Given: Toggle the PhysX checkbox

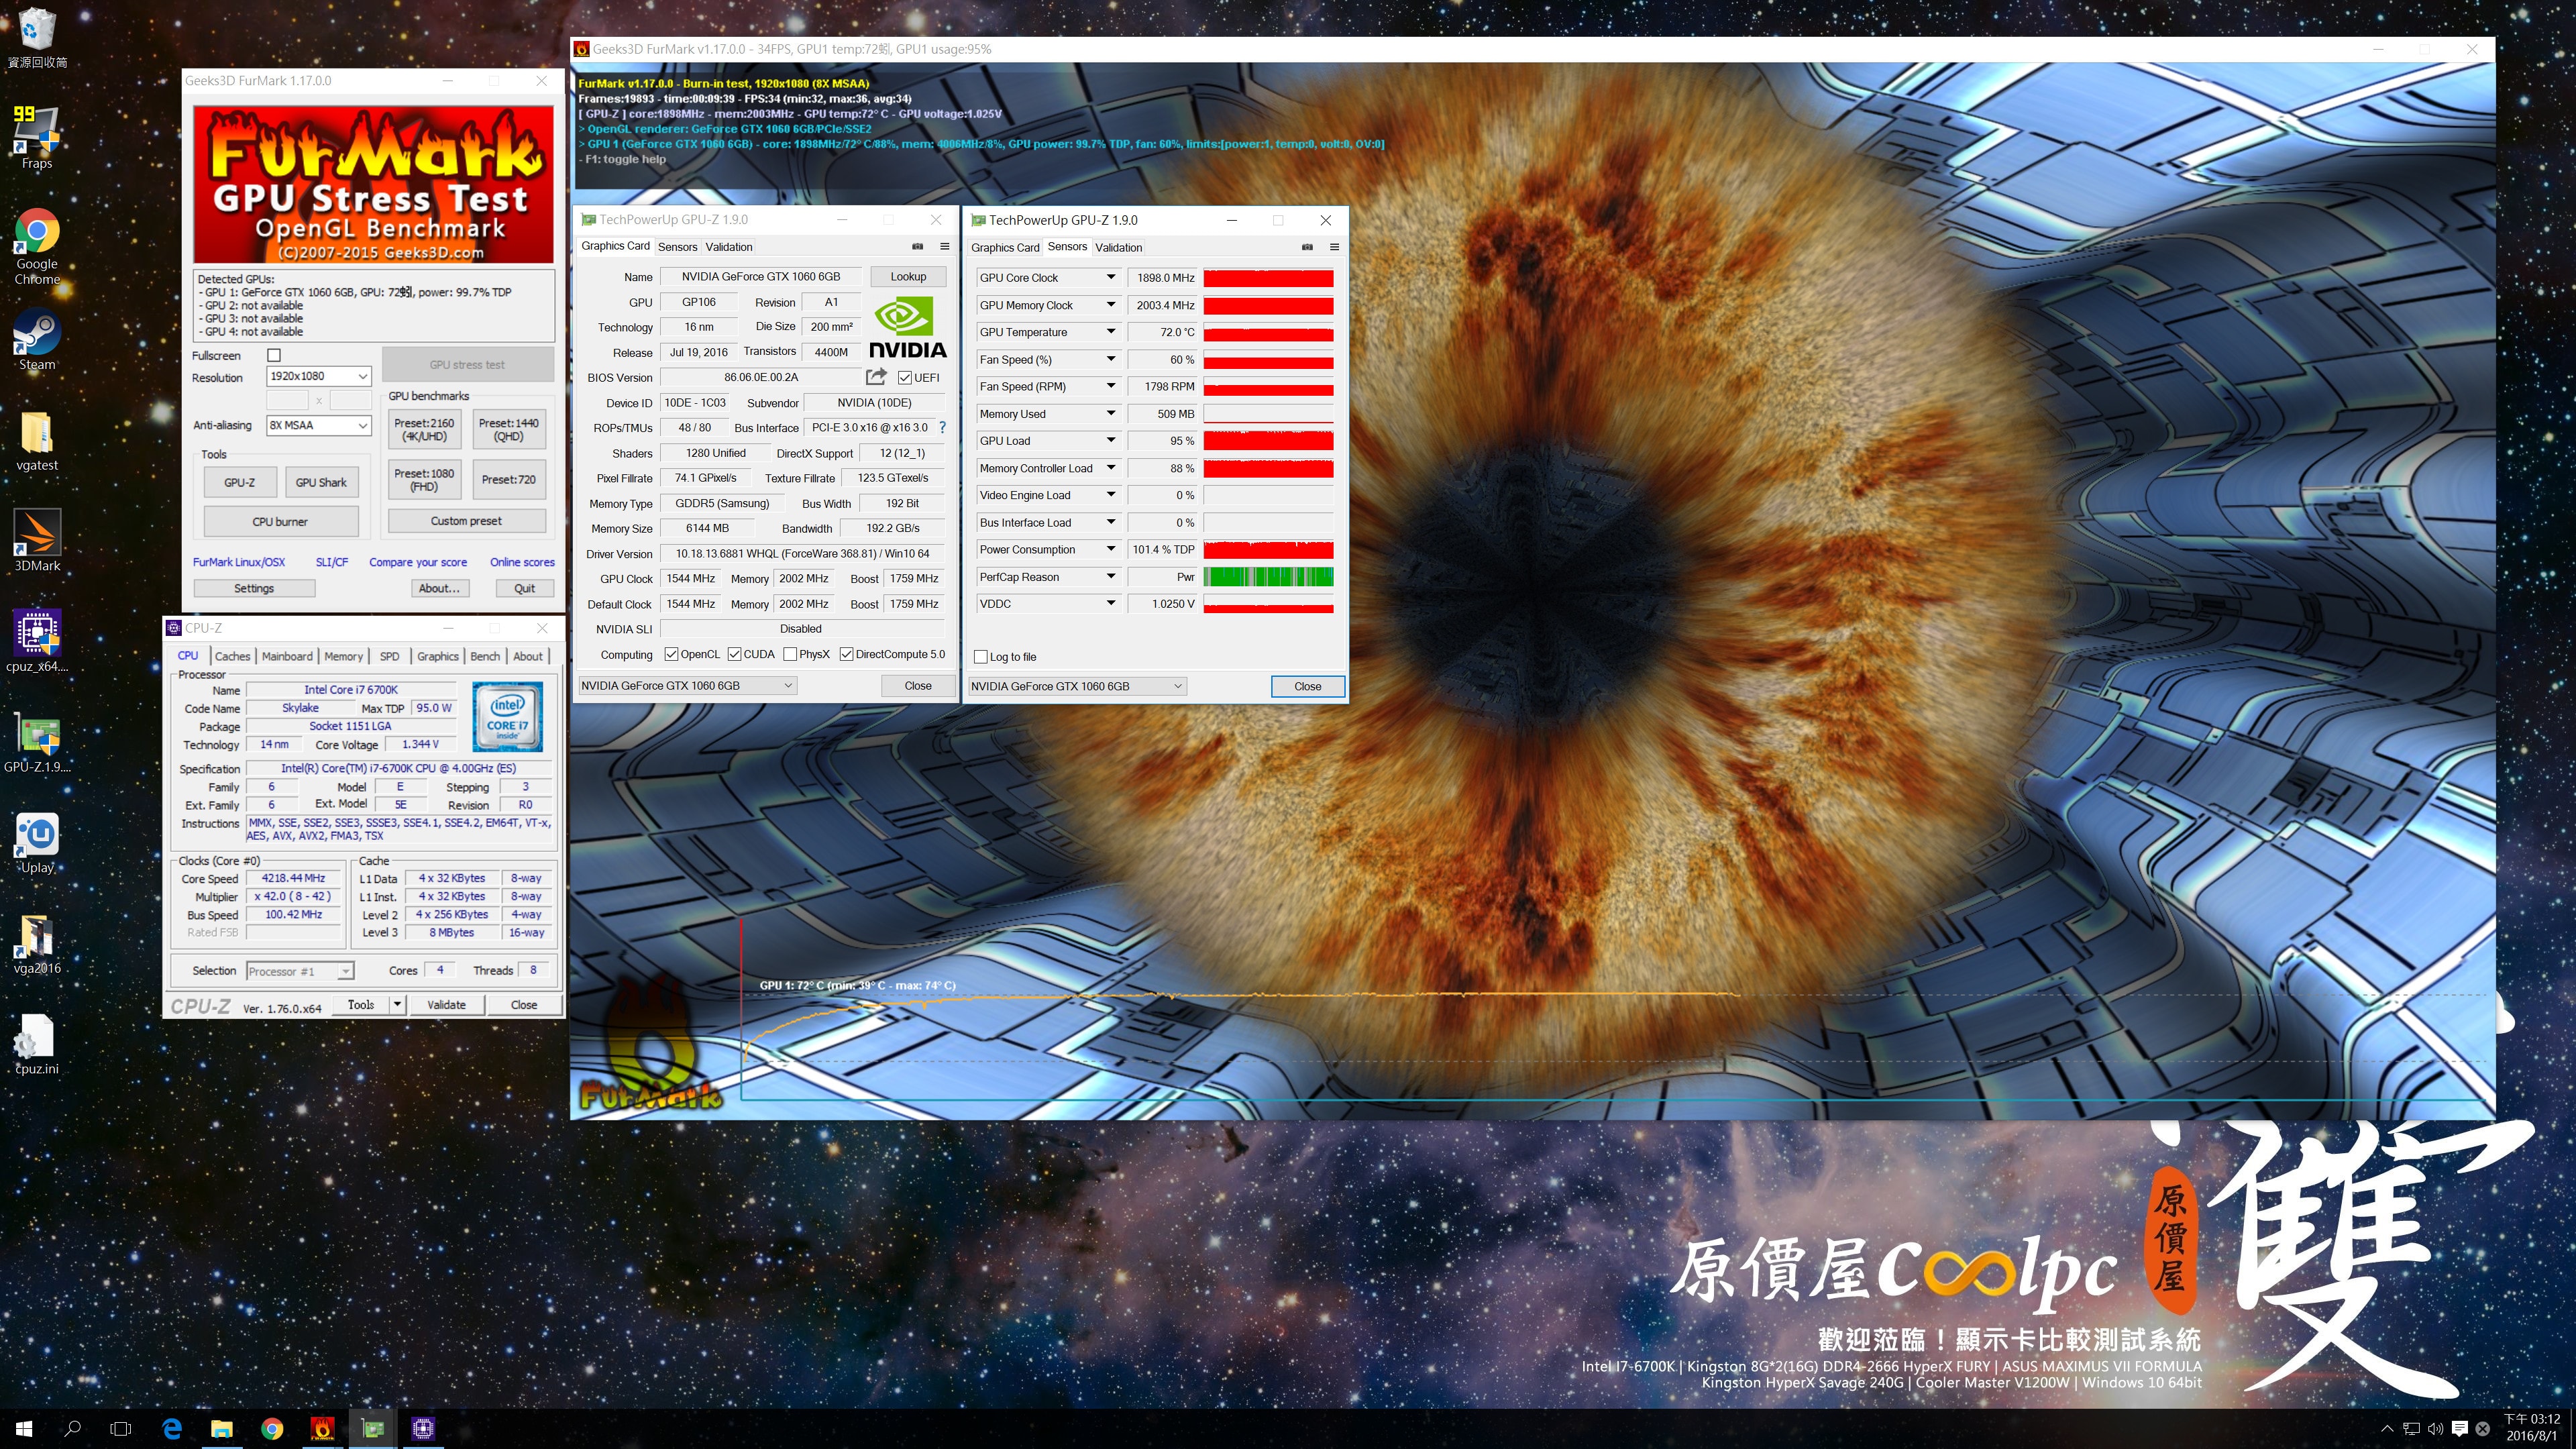Looking at the screenshot, I should (x=790, y=654).
